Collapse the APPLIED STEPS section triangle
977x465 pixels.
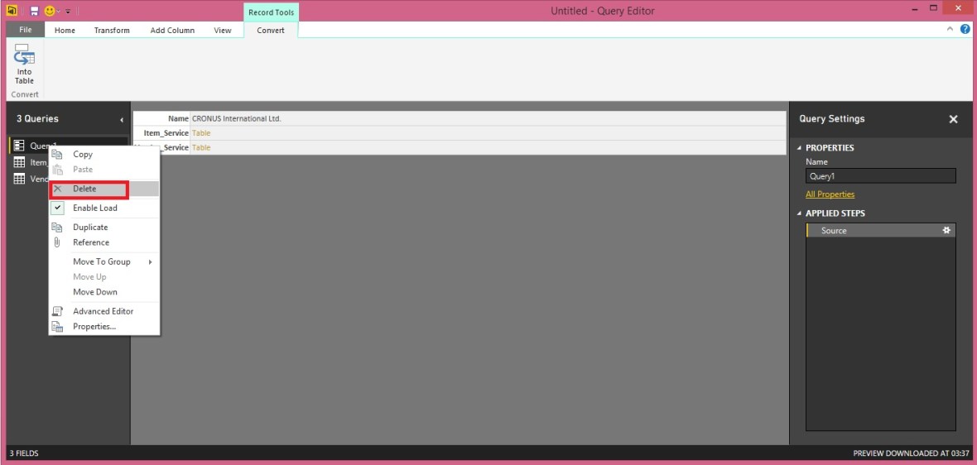pos(800,213)
